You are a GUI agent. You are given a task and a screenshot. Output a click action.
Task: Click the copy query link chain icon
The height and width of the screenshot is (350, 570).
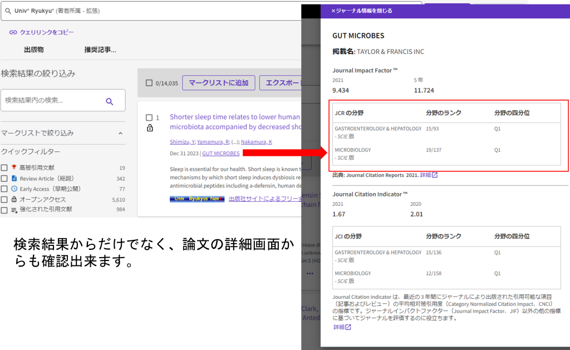13,32
